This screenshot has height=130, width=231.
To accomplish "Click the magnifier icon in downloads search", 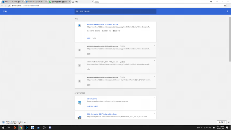I will (77, 11).
